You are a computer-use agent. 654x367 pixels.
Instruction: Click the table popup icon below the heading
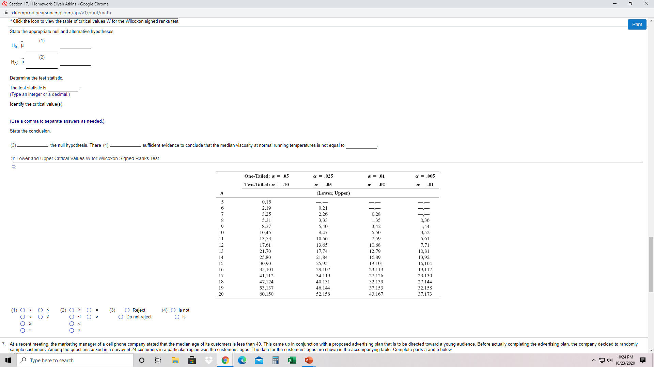click(x=14, y=167)
